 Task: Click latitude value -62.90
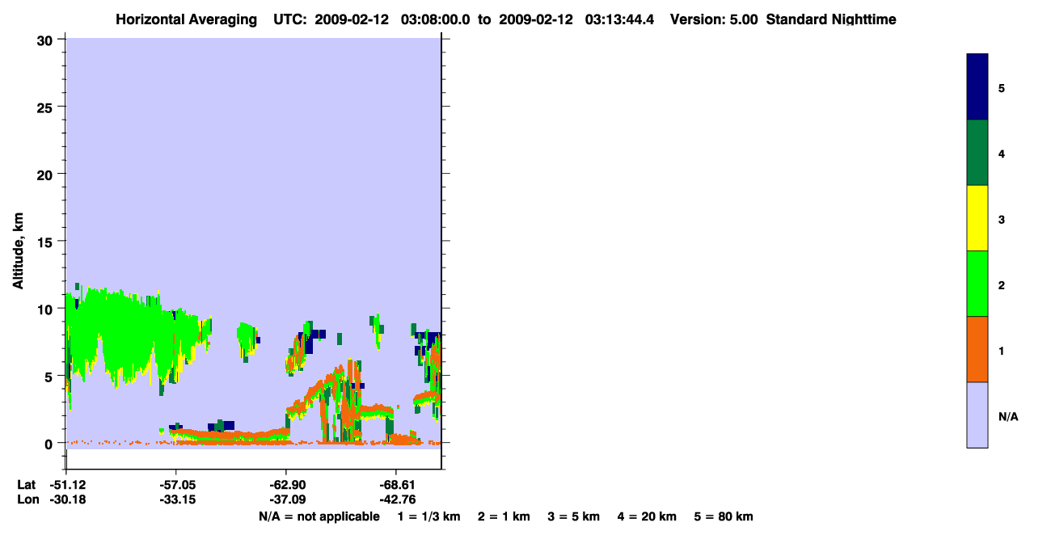[286, 485]
